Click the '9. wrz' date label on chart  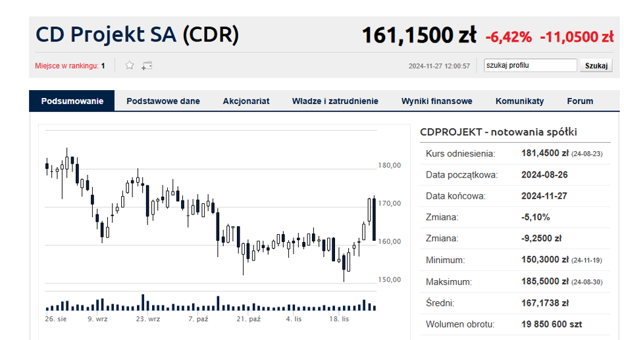pos(97,319)
